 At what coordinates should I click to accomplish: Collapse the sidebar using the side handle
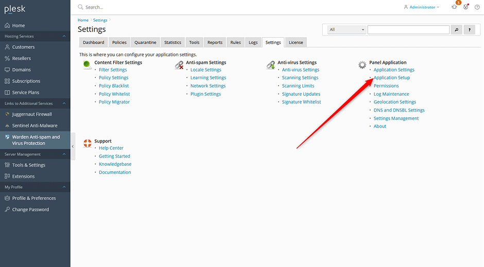pyautogui.click(x=73, y=147)
